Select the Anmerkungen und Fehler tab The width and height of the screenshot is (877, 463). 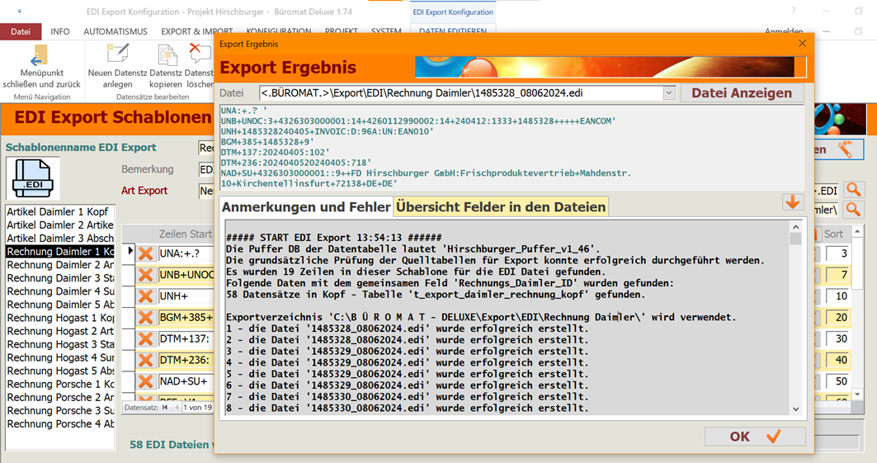305,206
